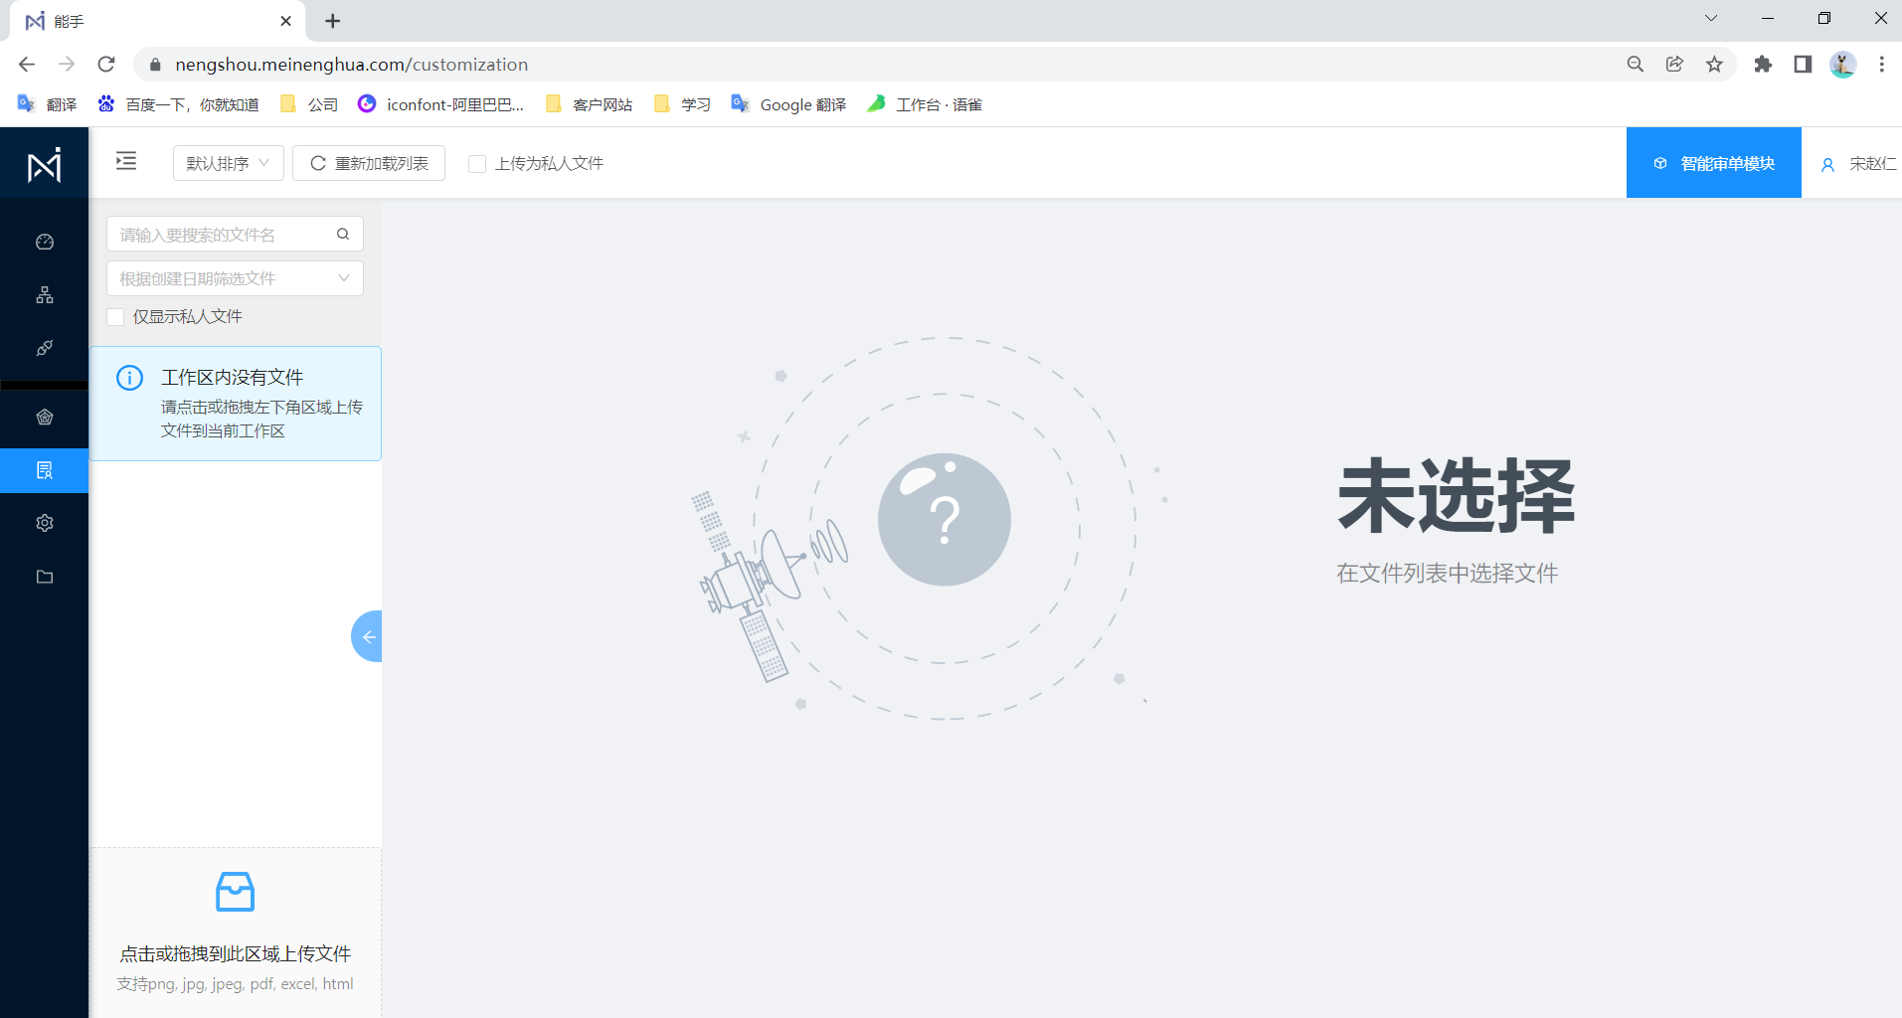Select the active document review sidebar icon
Image resolution: width=1902 pixels, height=1018 pixels.
pyautogui.click(x=45, y=470)
